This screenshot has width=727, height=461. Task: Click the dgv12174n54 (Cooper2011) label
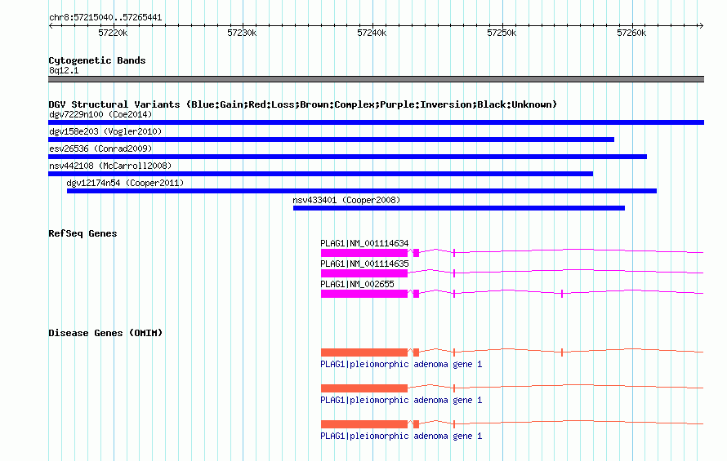click(x=125, y=183)
